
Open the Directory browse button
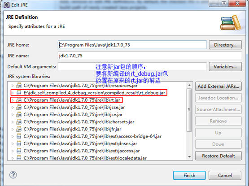coord(225,45)
